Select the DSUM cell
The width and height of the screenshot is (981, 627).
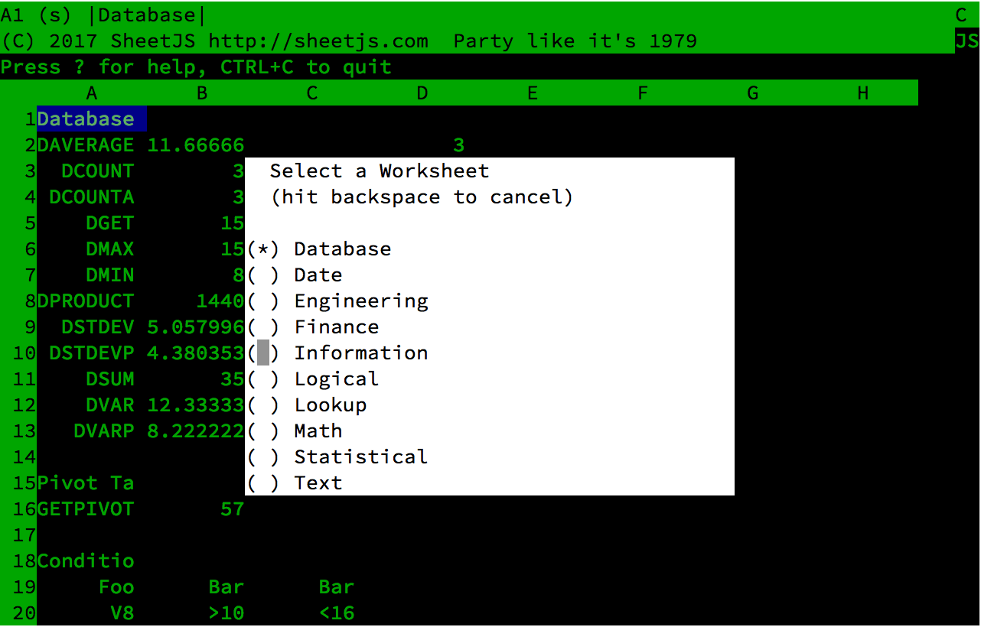point(110,379)
